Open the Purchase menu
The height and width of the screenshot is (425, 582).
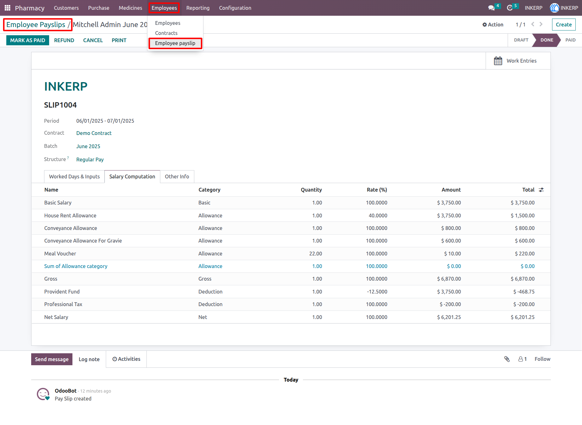tap(99, 8)
